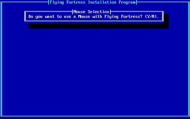Click the question mark after Fortress
190x119 pixels.
pyautogui.click(x=141, y=17)
